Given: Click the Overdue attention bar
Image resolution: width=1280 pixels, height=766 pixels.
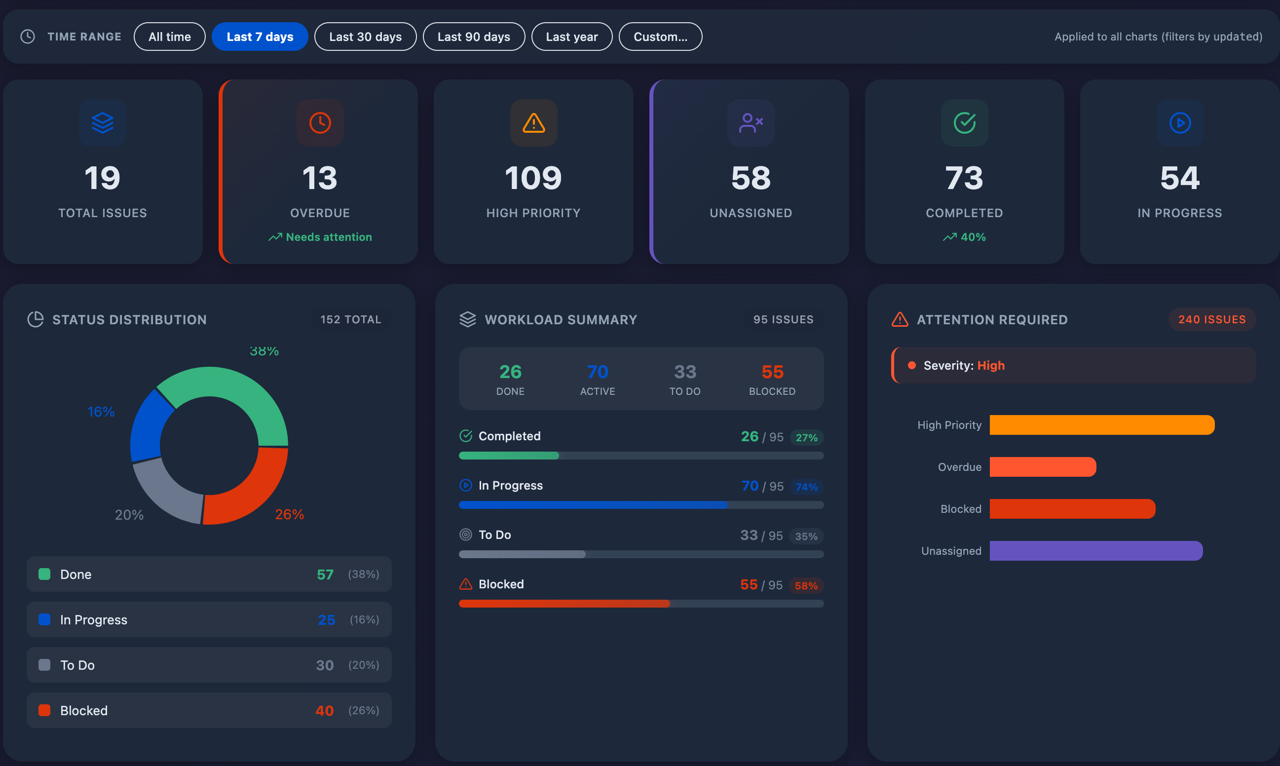Looking at the screenshot, I should [x=1043, y=466].
